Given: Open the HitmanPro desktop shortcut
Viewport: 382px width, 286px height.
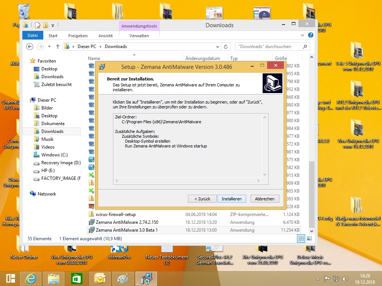Looking at the screenshot, I should (x=119, y=252).
